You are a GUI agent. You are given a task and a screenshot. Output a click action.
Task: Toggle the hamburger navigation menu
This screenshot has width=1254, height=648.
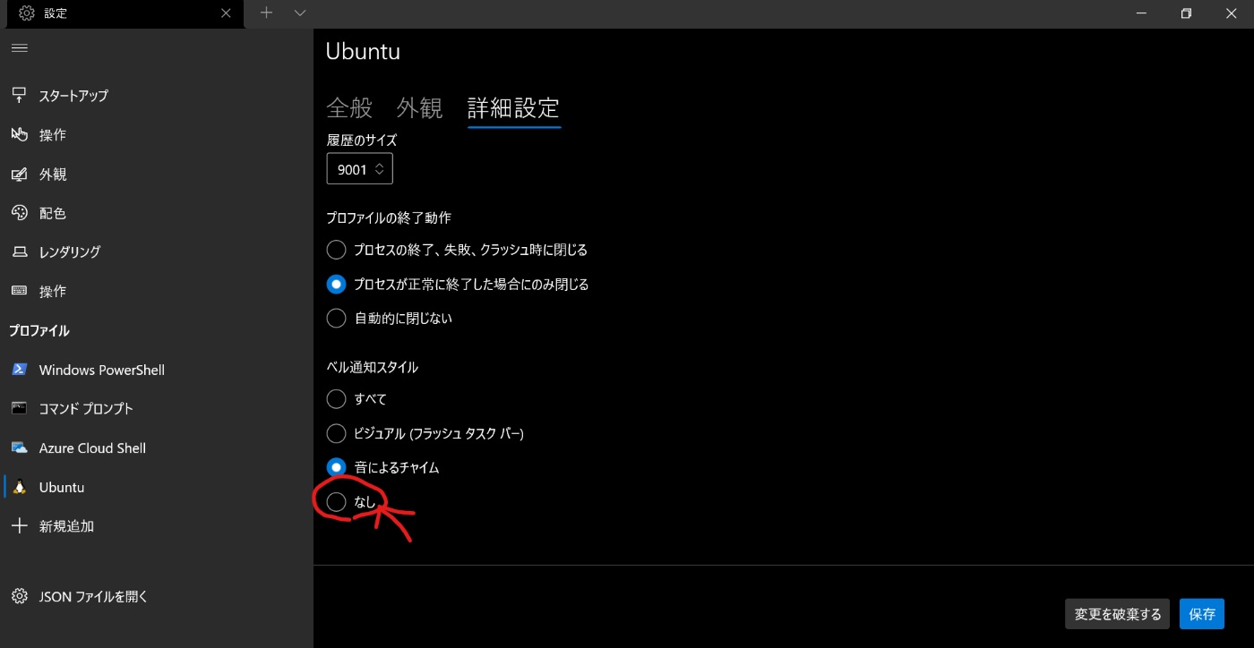click(20, 47)
